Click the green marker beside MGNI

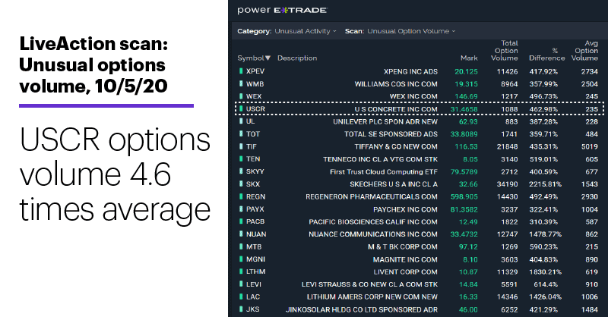pos(241,259)
